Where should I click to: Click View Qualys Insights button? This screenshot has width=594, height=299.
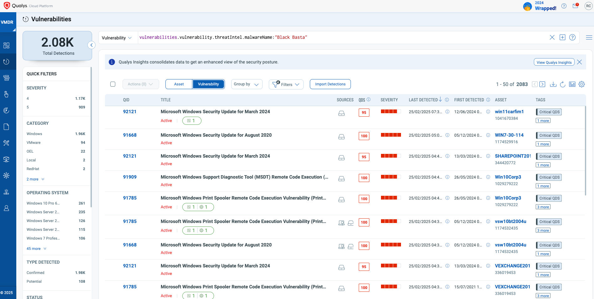[554, 62]
